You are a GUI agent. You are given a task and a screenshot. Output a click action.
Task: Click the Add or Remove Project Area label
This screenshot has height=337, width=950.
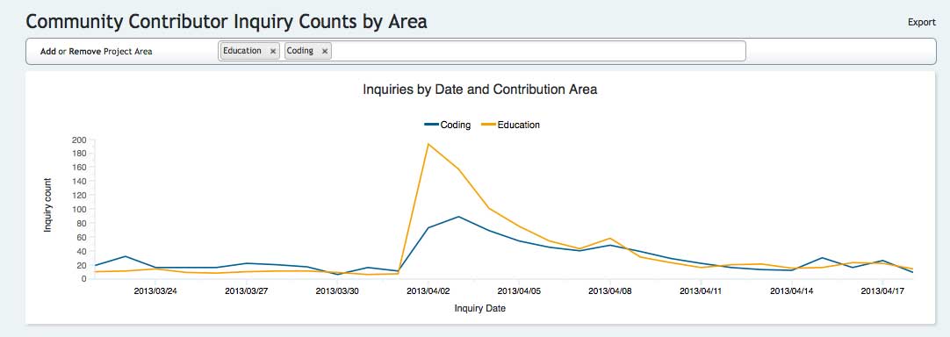click(x=97, y=52)
